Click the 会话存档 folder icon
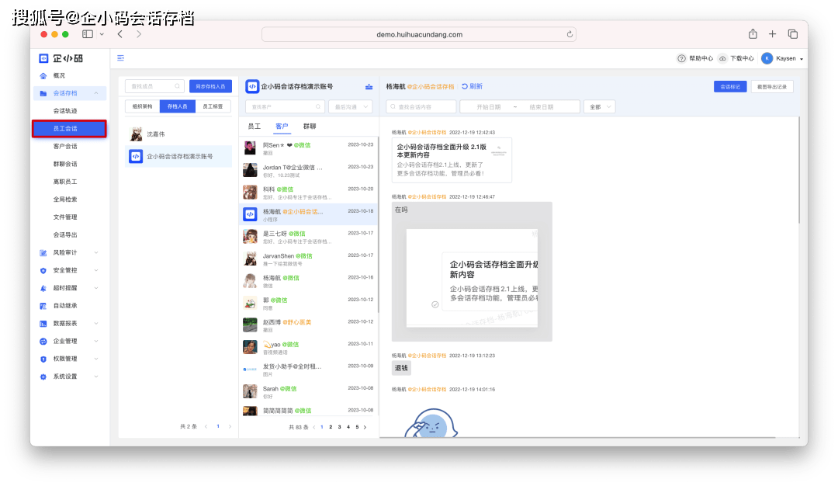Viewport: 838px width, 486px height. (x=43, y=93)
